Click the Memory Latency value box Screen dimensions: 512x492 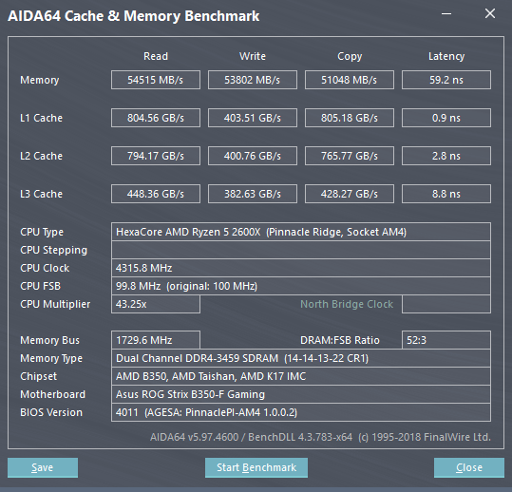pyautogui.click(x=446, y=80)
